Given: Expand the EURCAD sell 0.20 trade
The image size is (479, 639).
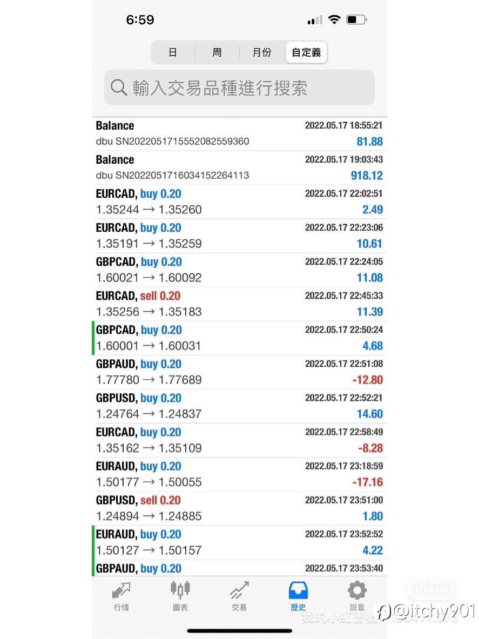Looking at the screenshot, I should 240,304.
